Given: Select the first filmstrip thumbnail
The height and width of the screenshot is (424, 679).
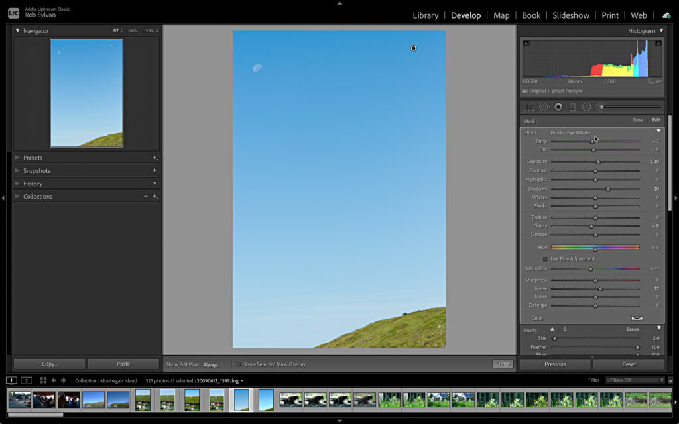Looking at the screenshot, I should pos(19,399).
